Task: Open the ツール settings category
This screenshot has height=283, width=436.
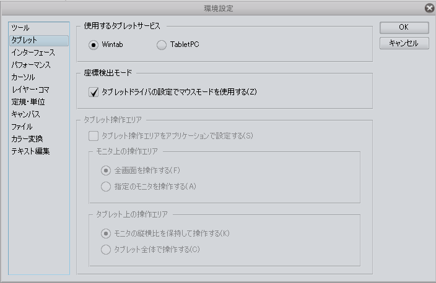Action: click(x=20, y=28)
